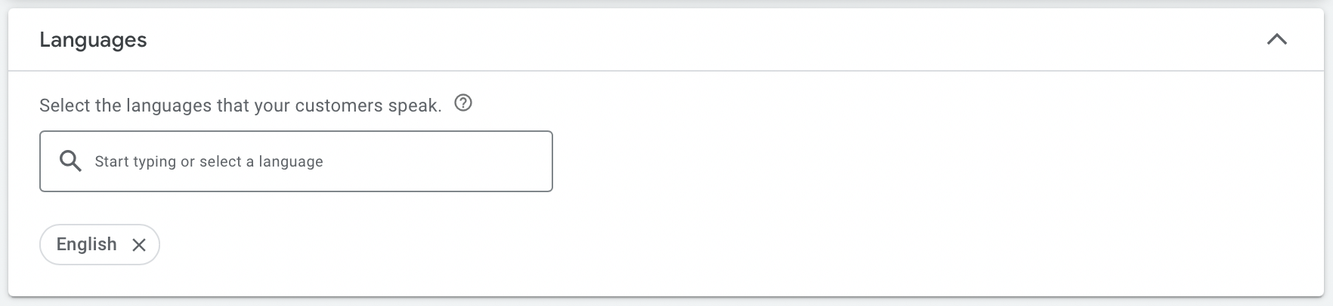
Task: Collapse the Languages section with the chevron
Action: tap(1276, 40)
